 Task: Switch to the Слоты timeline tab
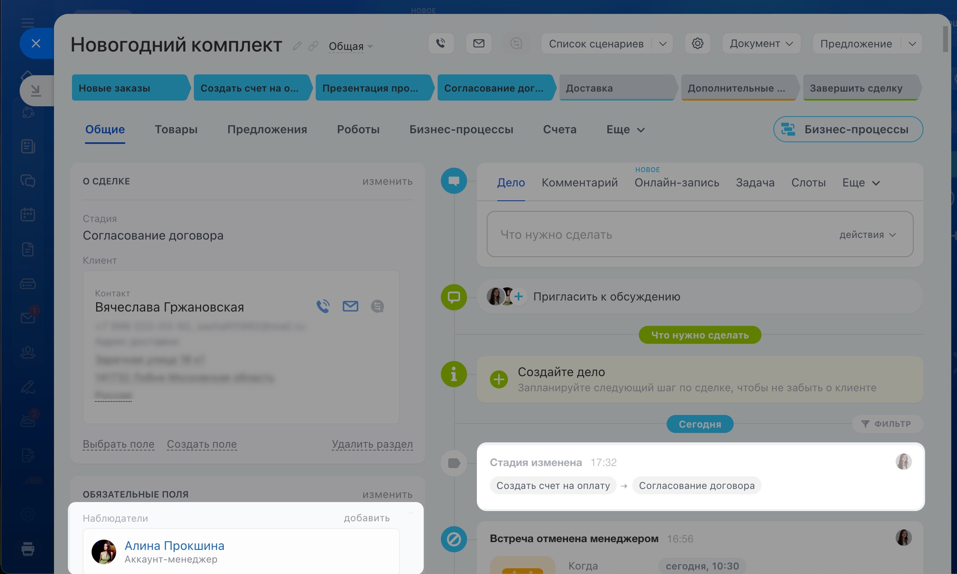tap(808, 183)
